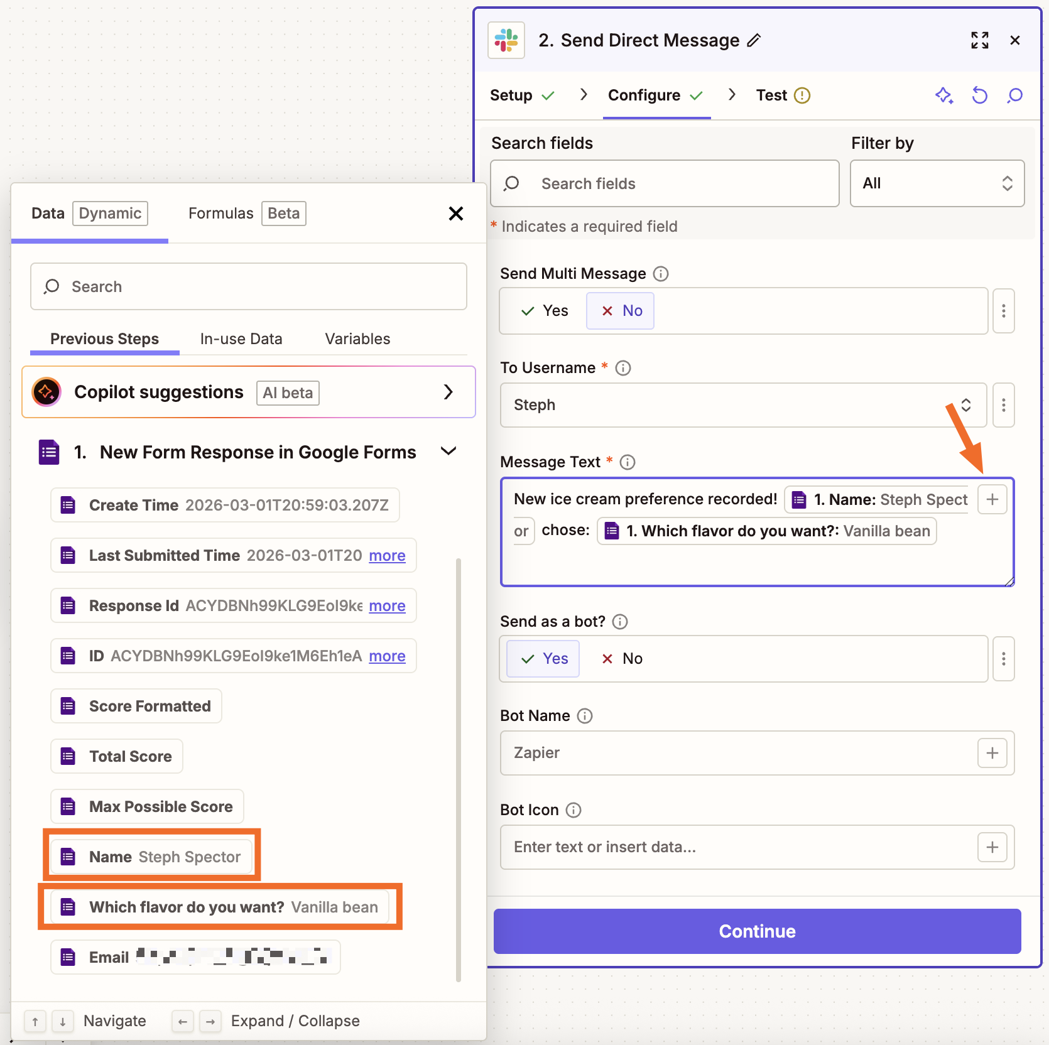Click the plus icon beside the Bot Icon field
Screen dimensions: 1049x1045
click(993, 847)
